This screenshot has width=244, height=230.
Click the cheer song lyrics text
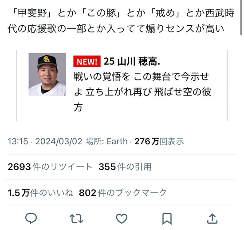142,92
